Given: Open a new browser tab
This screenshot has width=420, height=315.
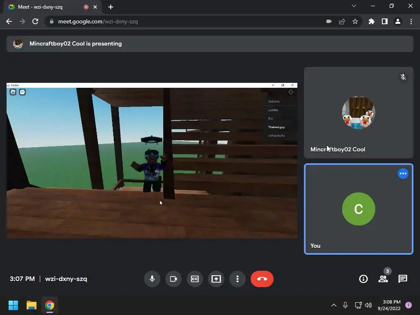Looking at the screenshot, I should coord(111,7).
